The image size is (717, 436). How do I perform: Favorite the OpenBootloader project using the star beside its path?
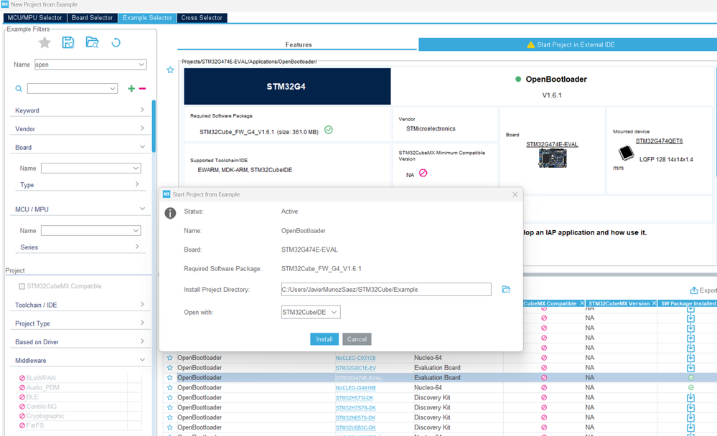170,70
